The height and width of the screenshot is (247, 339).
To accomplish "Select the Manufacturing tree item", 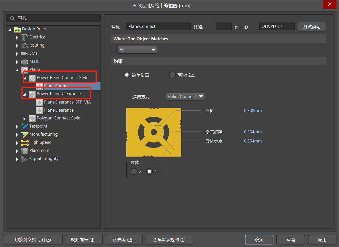I will [x=44, y=134].
